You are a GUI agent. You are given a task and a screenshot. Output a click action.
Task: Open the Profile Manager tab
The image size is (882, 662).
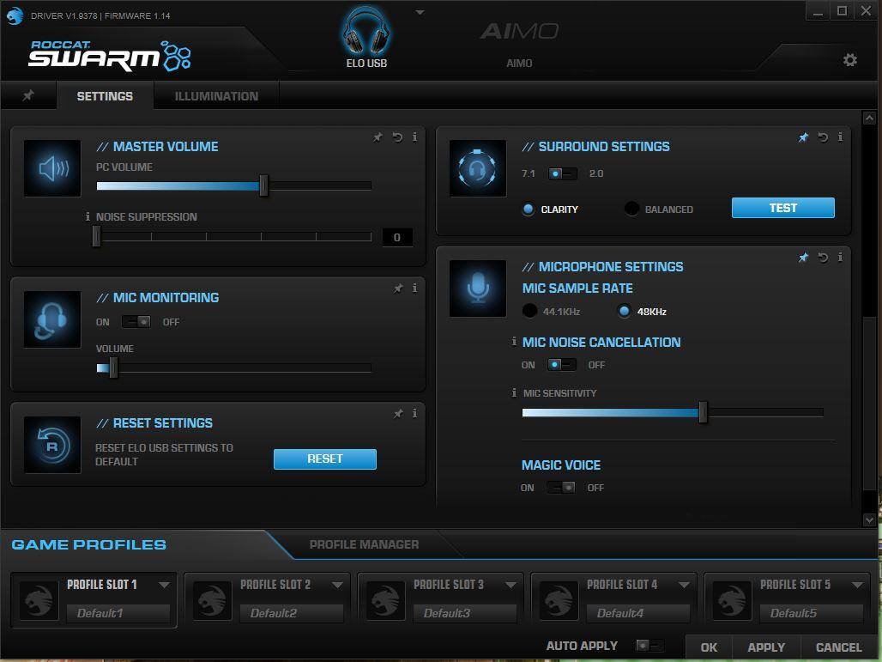tap(364, 544)
